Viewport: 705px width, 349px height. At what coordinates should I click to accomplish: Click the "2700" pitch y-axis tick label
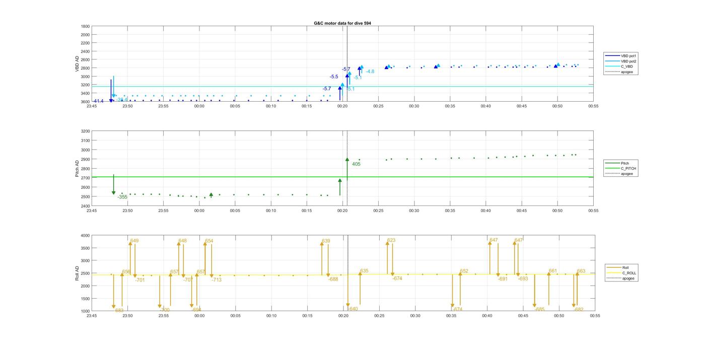click(85, 178)
